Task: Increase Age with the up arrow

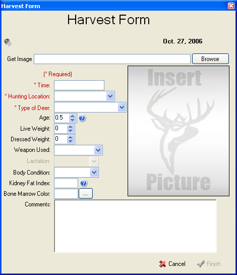Action: [x=73, y=116]
